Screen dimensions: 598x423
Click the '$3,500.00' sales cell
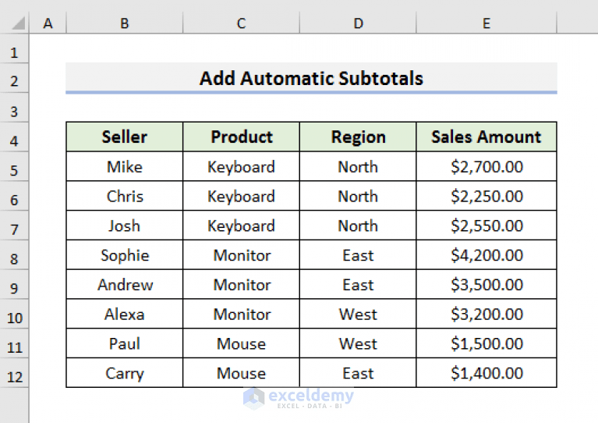[x=487, y=284]
